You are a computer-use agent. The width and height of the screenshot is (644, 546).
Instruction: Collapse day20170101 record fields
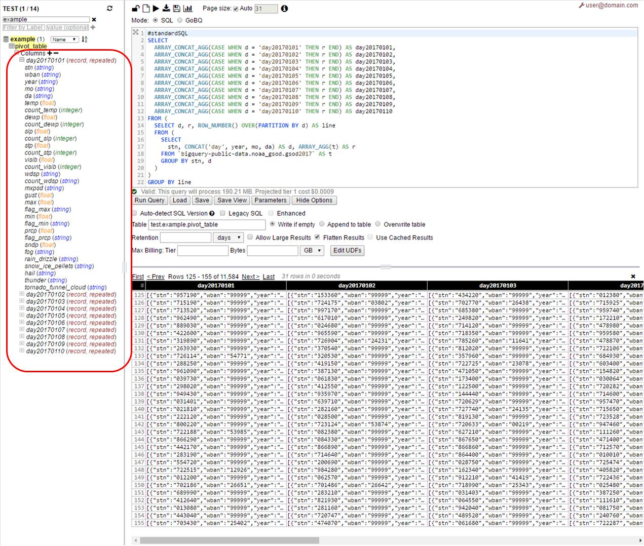point(22,60)
